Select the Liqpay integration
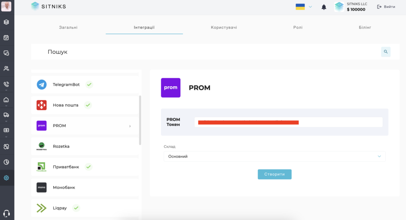Image resolution: width=406 pixels, height=220 pixels. coord(85,208)
